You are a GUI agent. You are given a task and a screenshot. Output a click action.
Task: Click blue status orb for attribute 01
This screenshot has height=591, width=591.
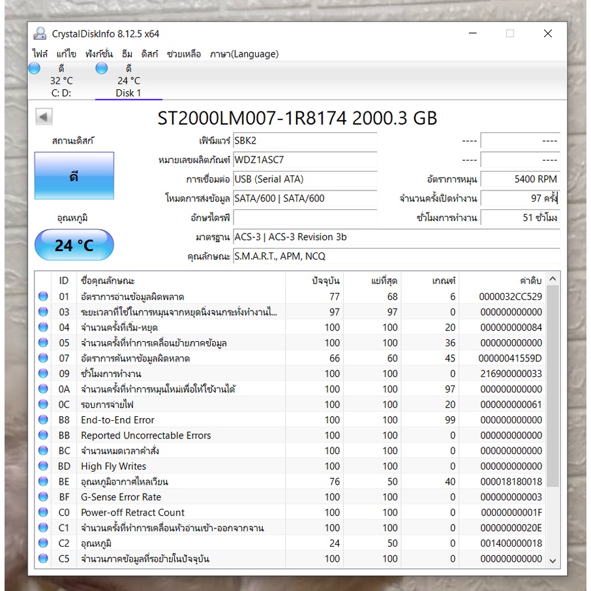tap(43, 296)
